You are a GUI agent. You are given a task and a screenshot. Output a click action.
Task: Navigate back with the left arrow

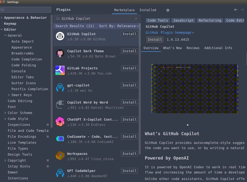[x=236, y=10]
